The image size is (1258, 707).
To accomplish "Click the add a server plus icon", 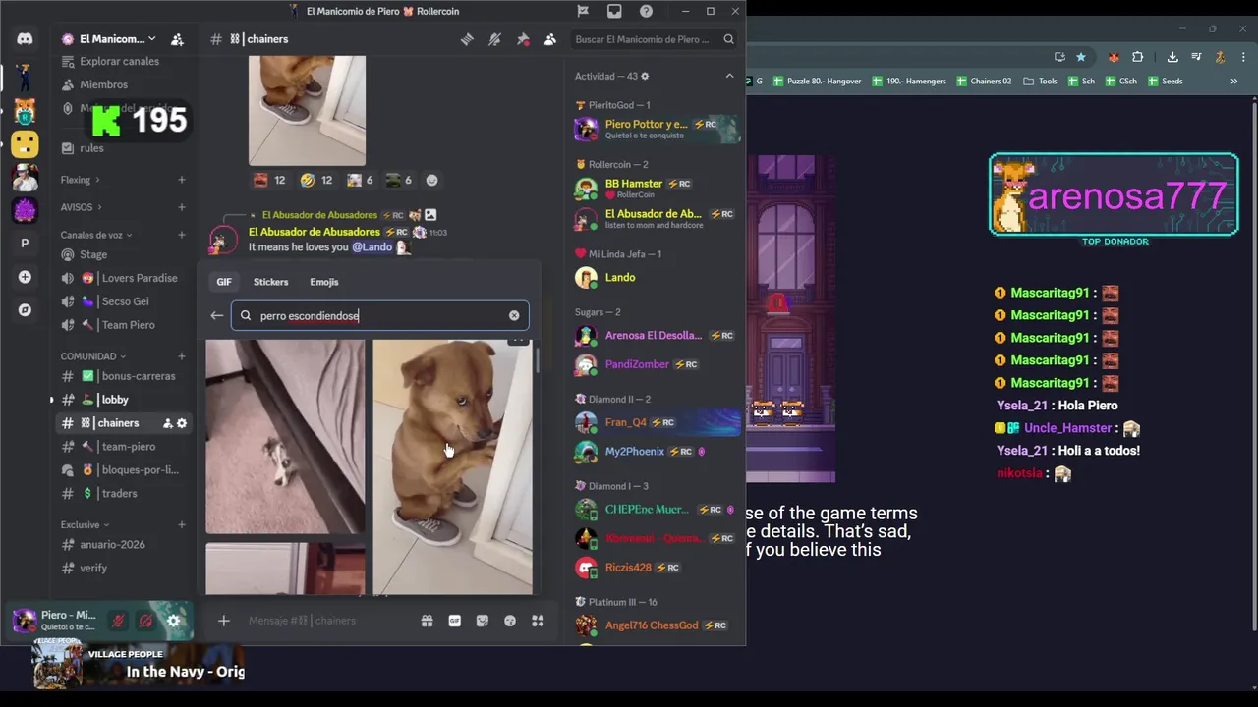I will pos(25,277).
